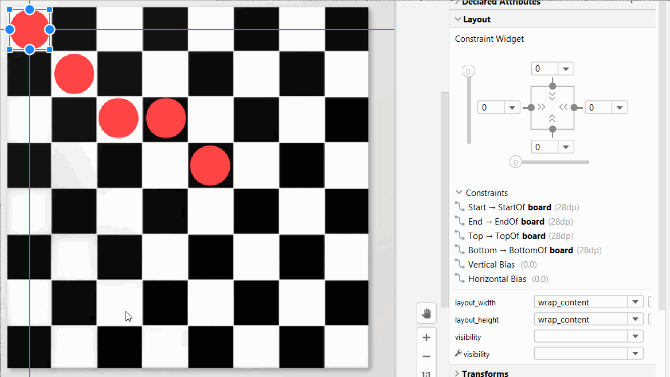
Task: Open the tools visibility dropdown with wrench icon
Action: click(636, 354)
